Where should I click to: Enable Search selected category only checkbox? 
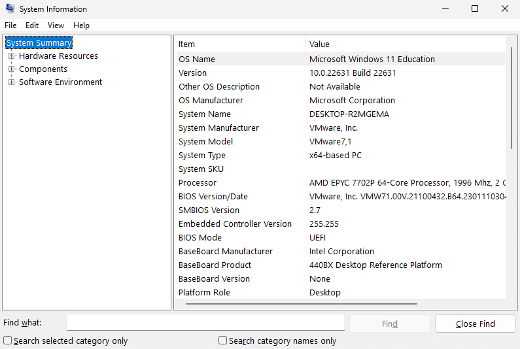8,341
